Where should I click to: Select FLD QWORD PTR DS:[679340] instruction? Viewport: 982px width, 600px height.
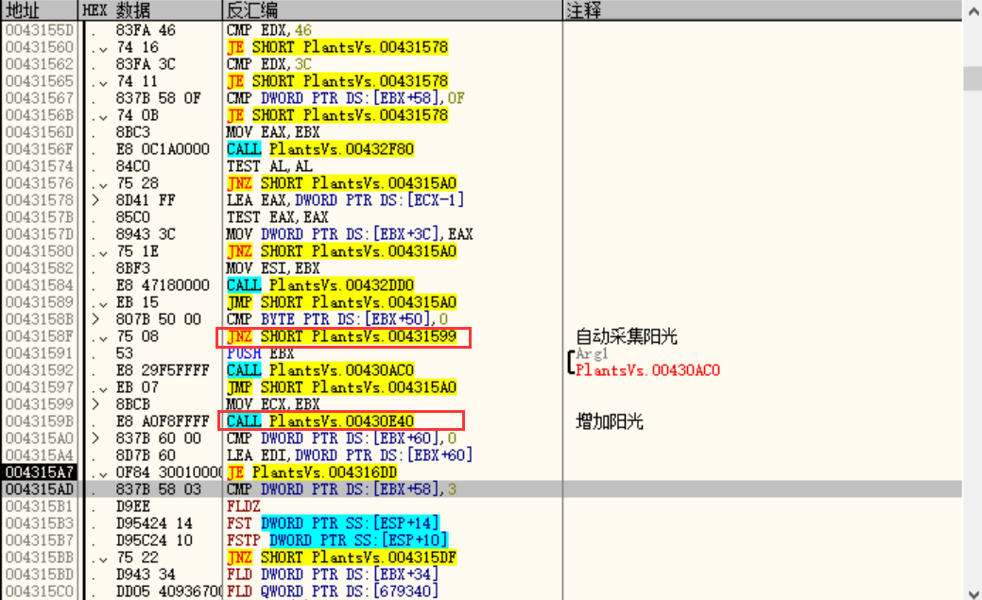[333, 591]
